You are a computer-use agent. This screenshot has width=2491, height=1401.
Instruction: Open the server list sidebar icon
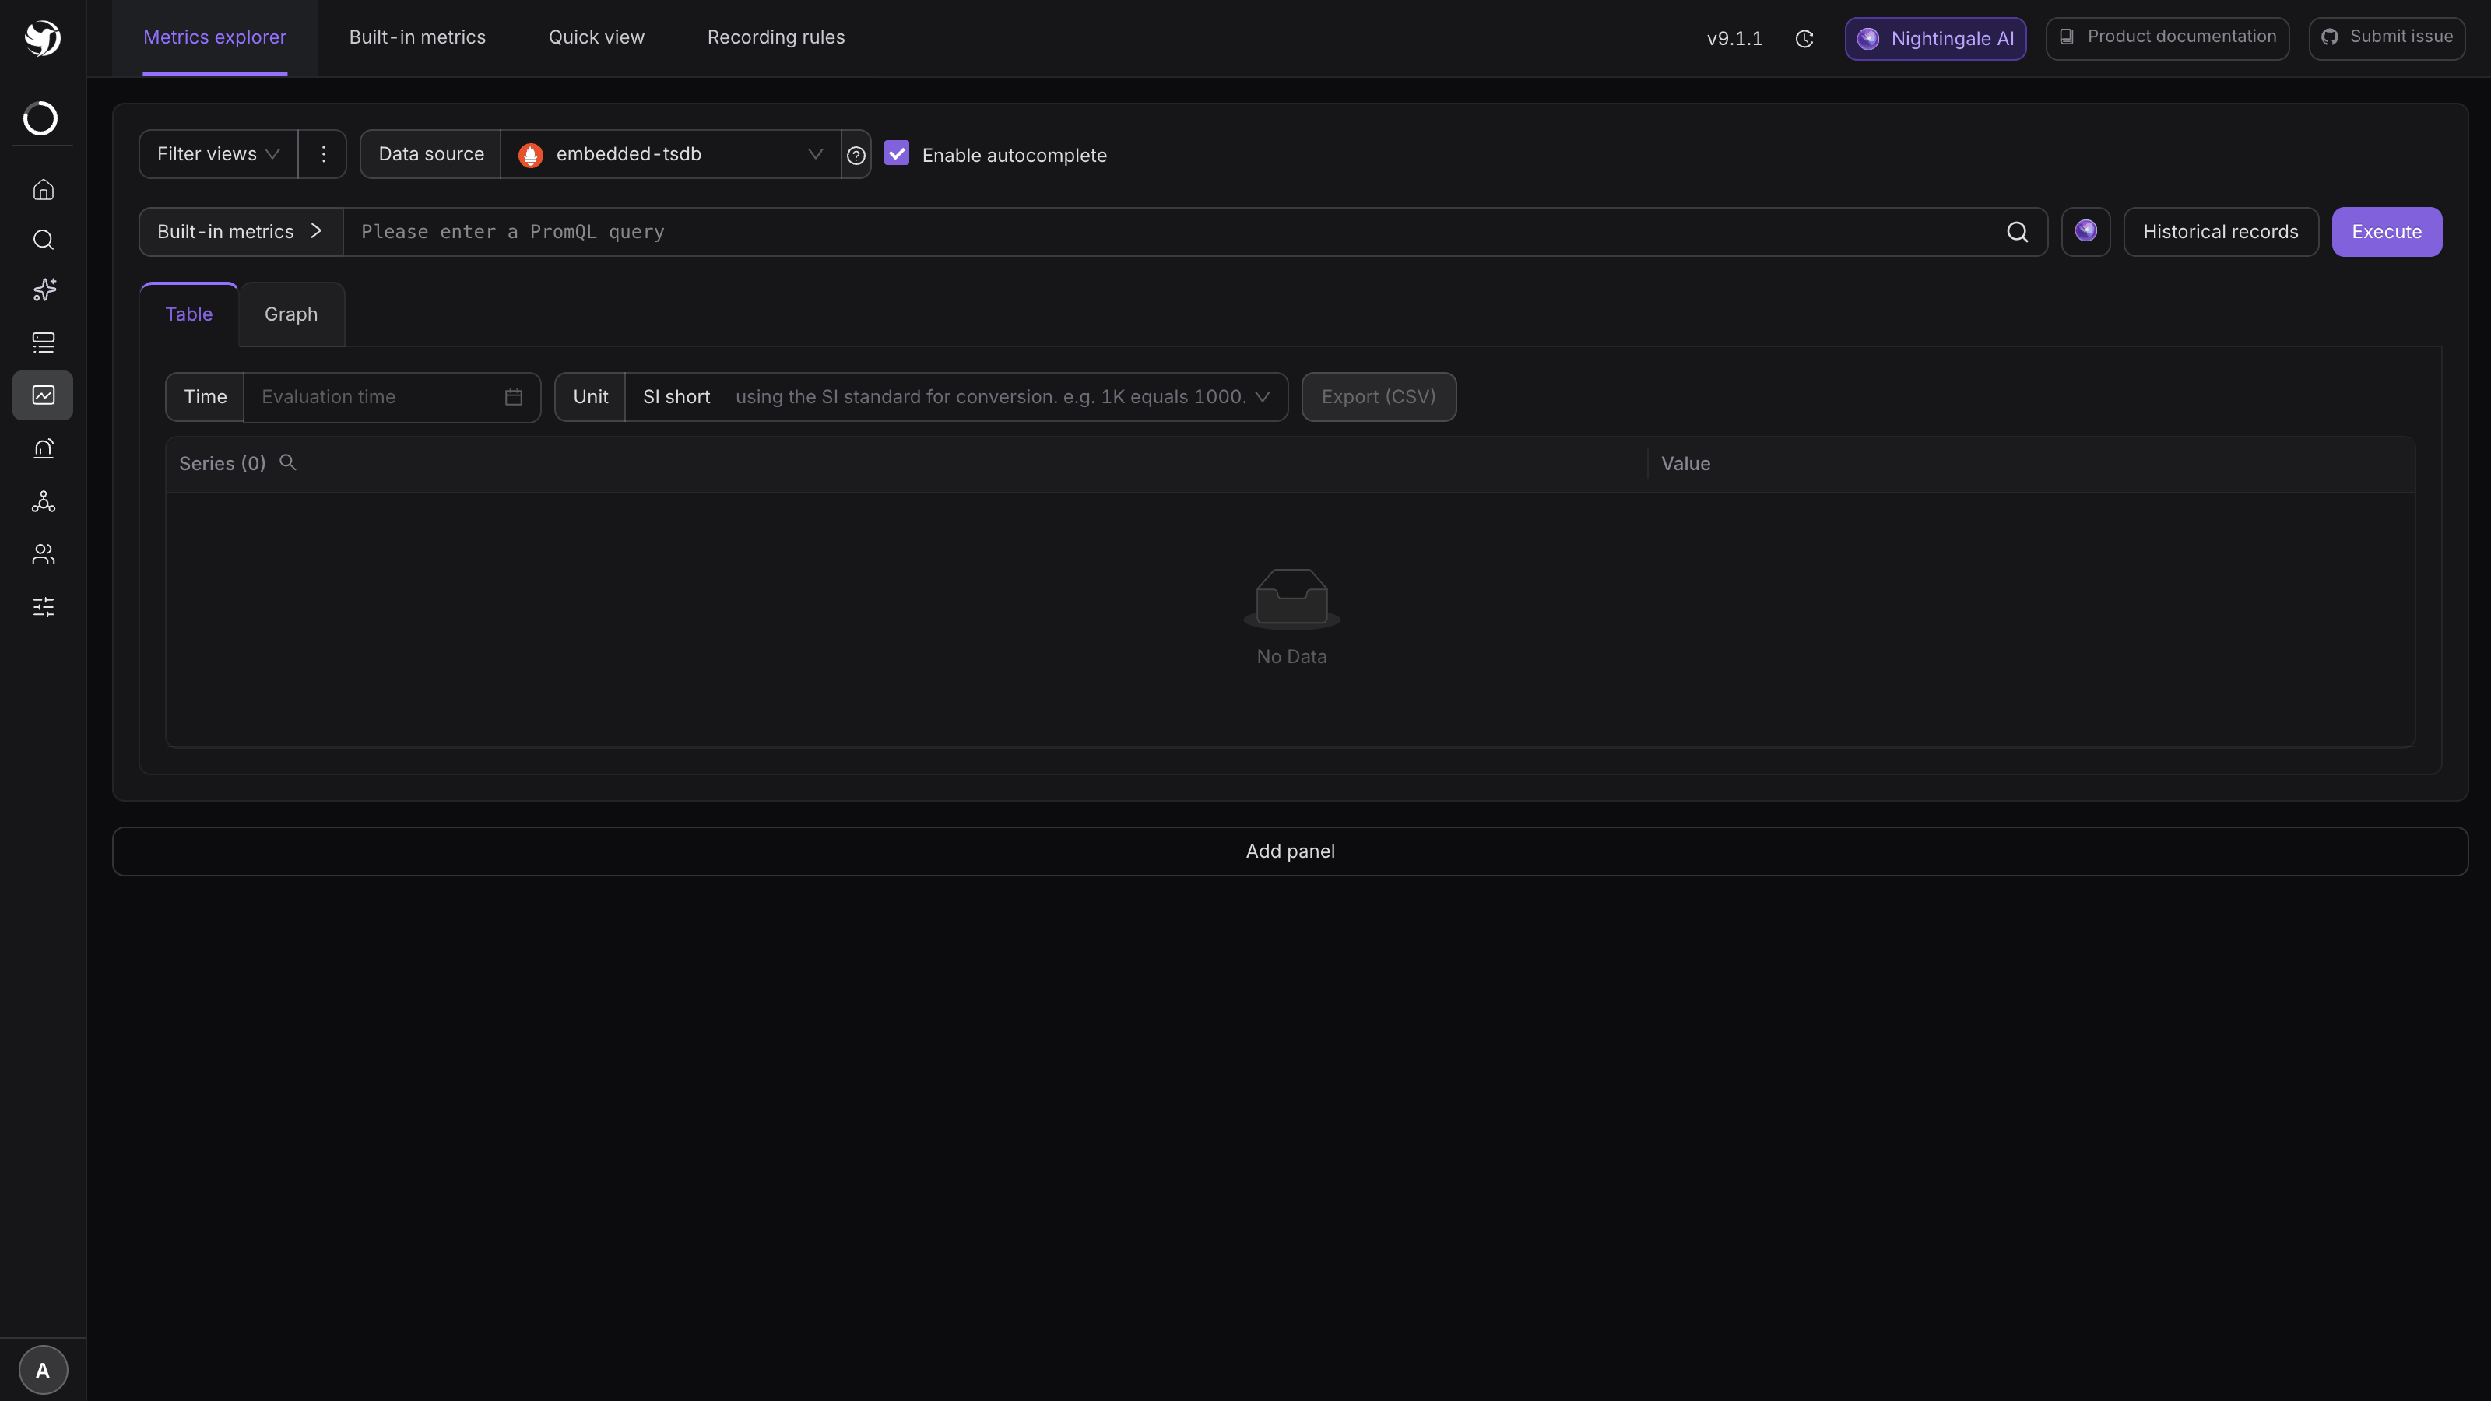pos(44,342)
